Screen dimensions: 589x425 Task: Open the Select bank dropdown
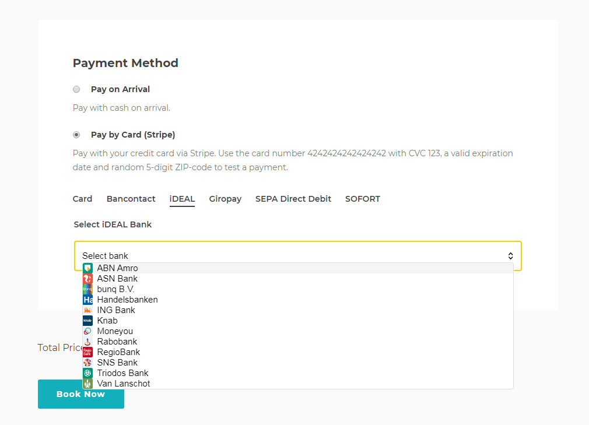pos(297,255)
